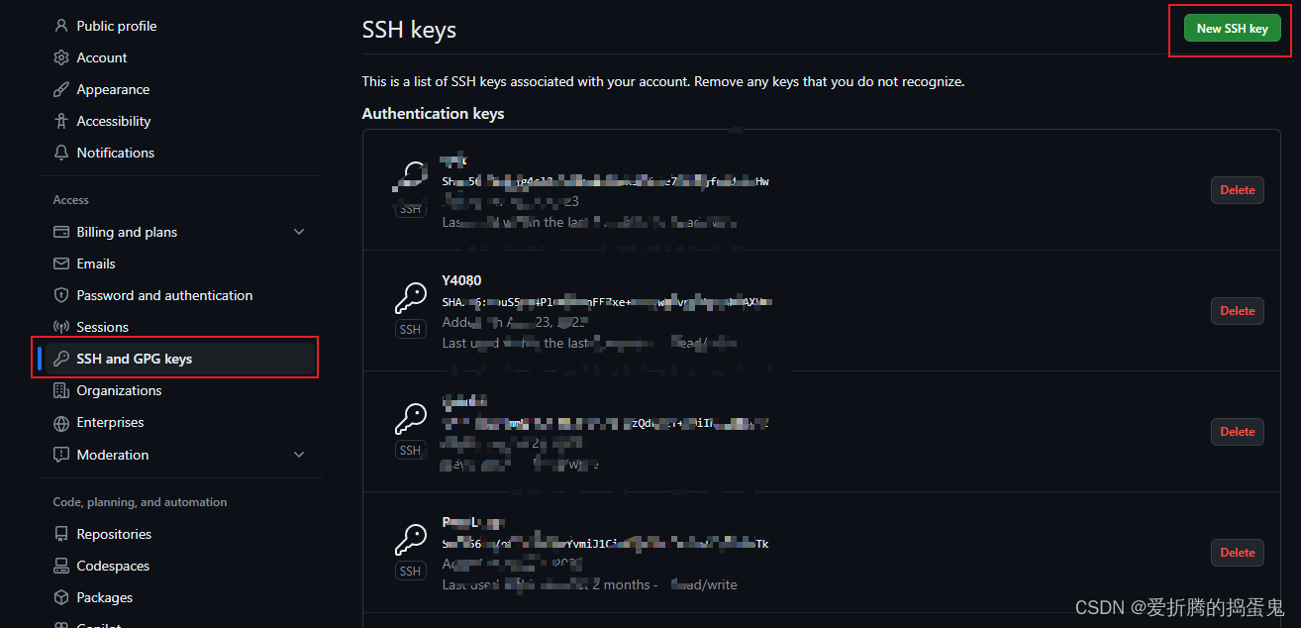The height and width of the screenshot is (628, 1301).
Task: Click the SSH and GPG keys key icon
Action: click(x=60, y=359)
